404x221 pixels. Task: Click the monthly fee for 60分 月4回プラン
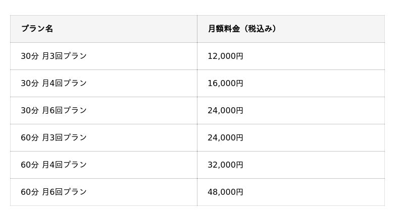(x=225, y=165)
